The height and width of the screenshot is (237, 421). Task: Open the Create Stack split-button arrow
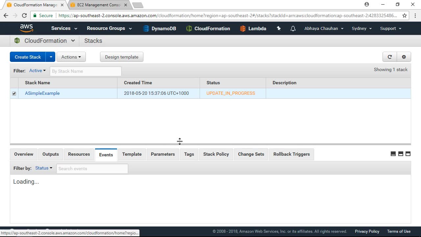click(51, 57)
